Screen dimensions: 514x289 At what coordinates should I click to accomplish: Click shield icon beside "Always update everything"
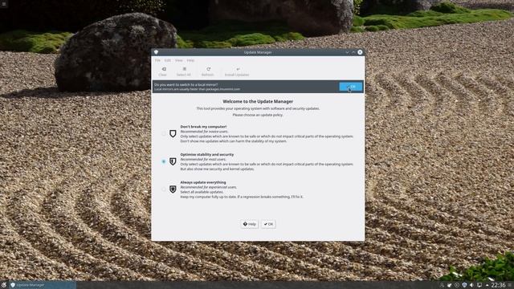[x=173, y=189]
